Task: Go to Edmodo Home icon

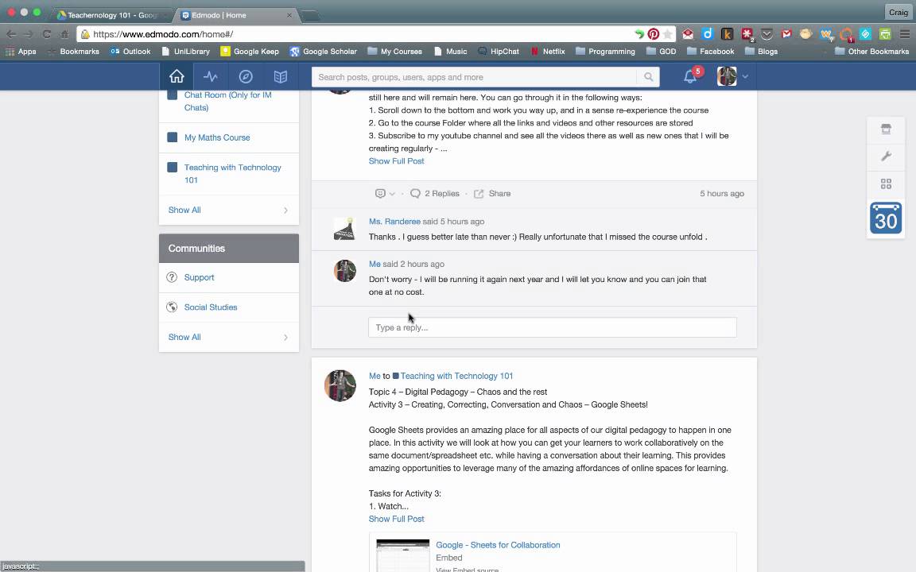Action: click(177, 76)
